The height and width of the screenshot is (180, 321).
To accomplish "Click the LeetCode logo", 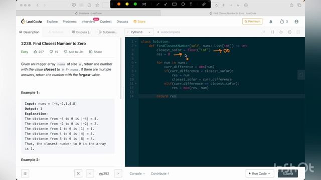I will click(x=31, y=21).
